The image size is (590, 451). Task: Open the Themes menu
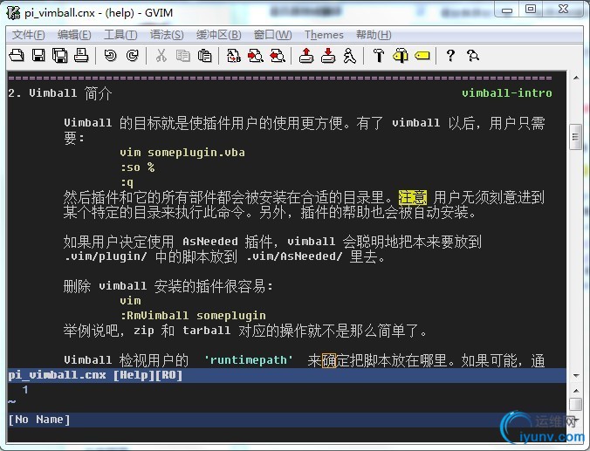pyautogui.click(x=324, y=35)
